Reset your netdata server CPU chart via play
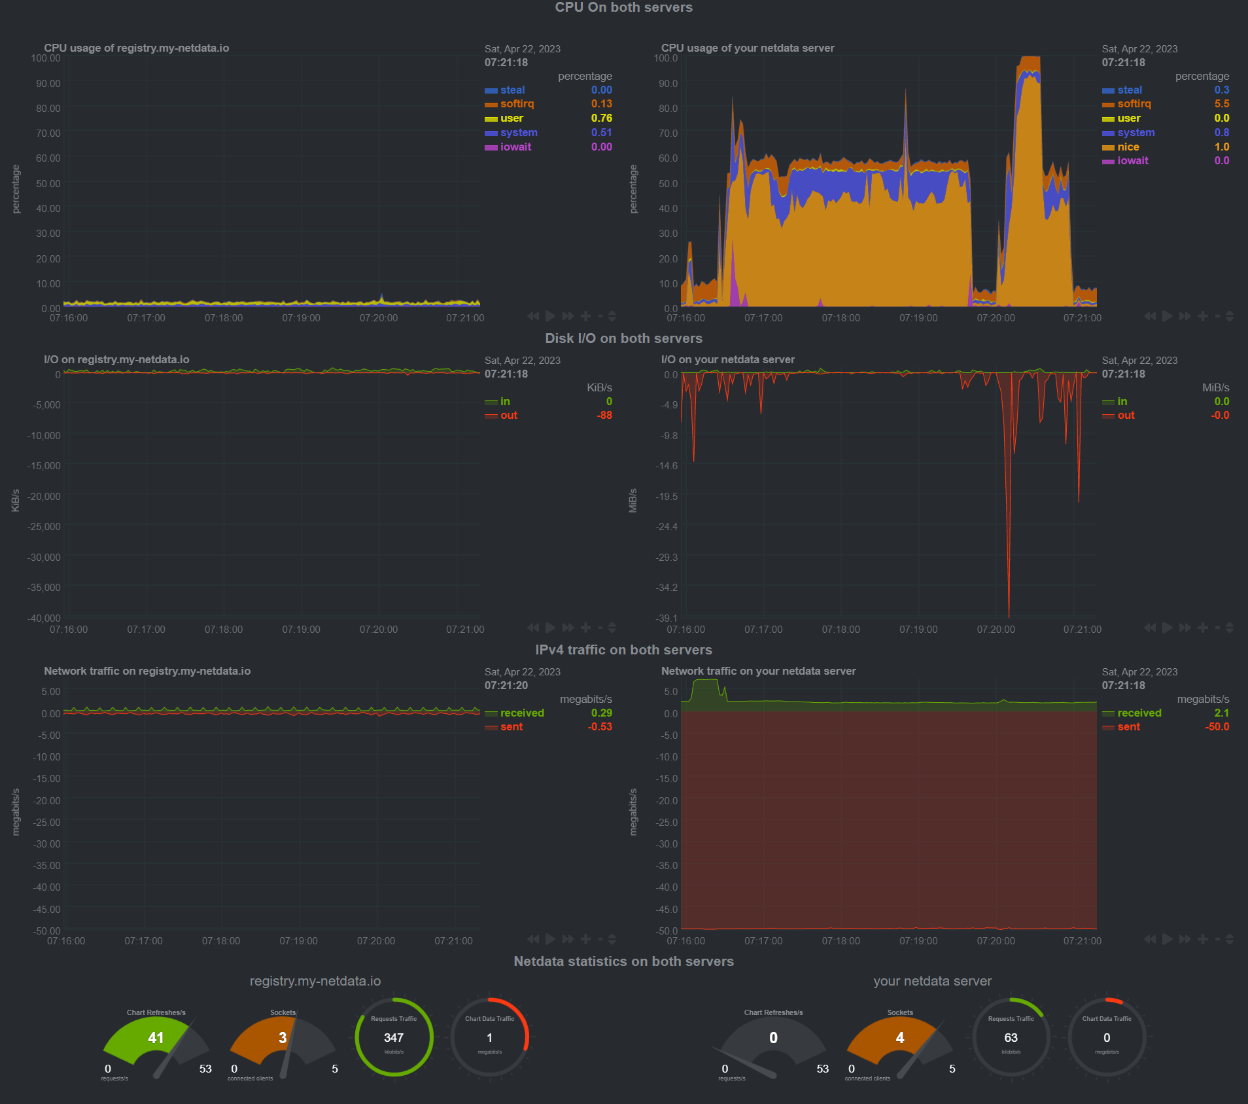 point(1168,316)
